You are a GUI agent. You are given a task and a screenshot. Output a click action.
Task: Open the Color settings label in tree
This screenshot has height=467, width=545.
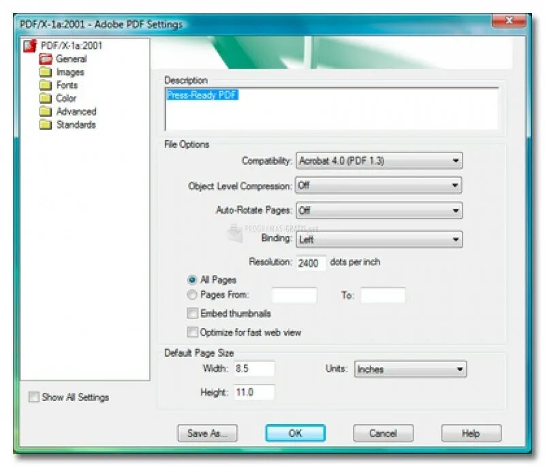point(66,98)
